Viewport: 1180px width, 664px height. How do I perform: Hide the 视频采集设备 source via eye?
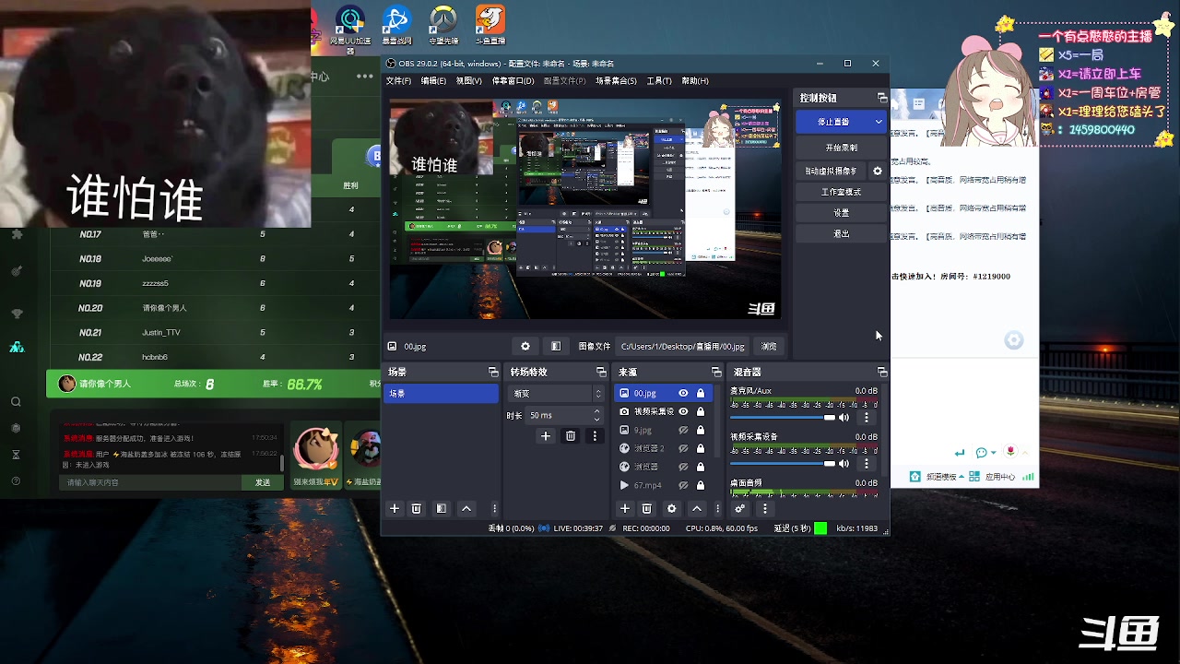tap(683, 412)
